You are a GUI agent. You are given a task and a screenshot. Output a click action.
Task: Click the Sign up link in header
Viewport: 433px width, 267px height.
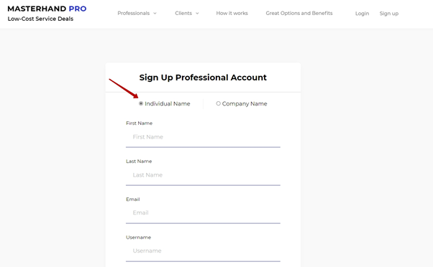[389, 14]
